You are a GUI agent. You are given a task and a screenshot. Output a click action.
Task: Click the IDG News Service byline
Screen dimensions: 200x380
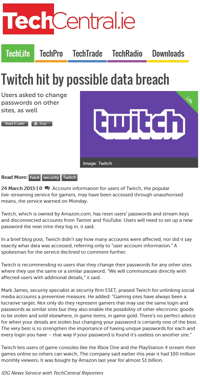[52, 373]
